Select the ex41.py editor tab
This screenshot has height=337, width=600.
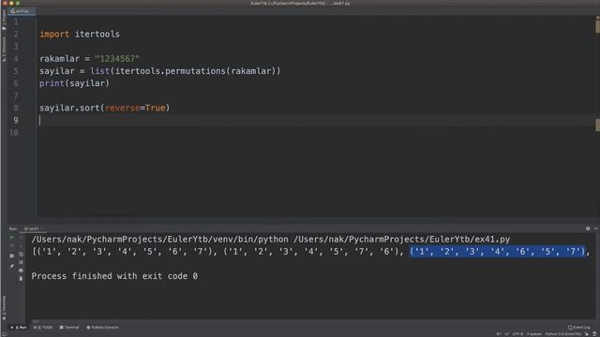[x=22, y=11]
